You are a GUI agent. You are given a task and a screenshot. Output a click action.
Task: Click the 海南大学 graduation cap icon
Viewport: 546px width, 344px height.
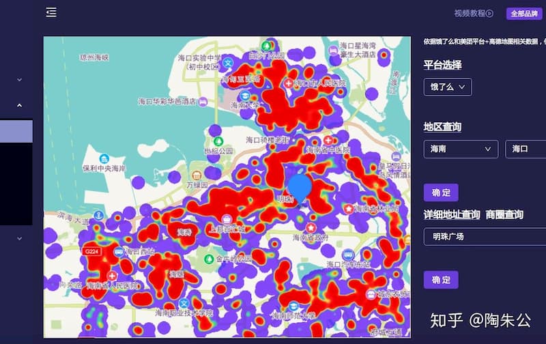point(245,96)
